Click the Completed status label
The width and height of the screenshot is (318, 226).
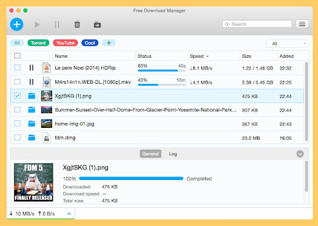(x=199, y=179)
